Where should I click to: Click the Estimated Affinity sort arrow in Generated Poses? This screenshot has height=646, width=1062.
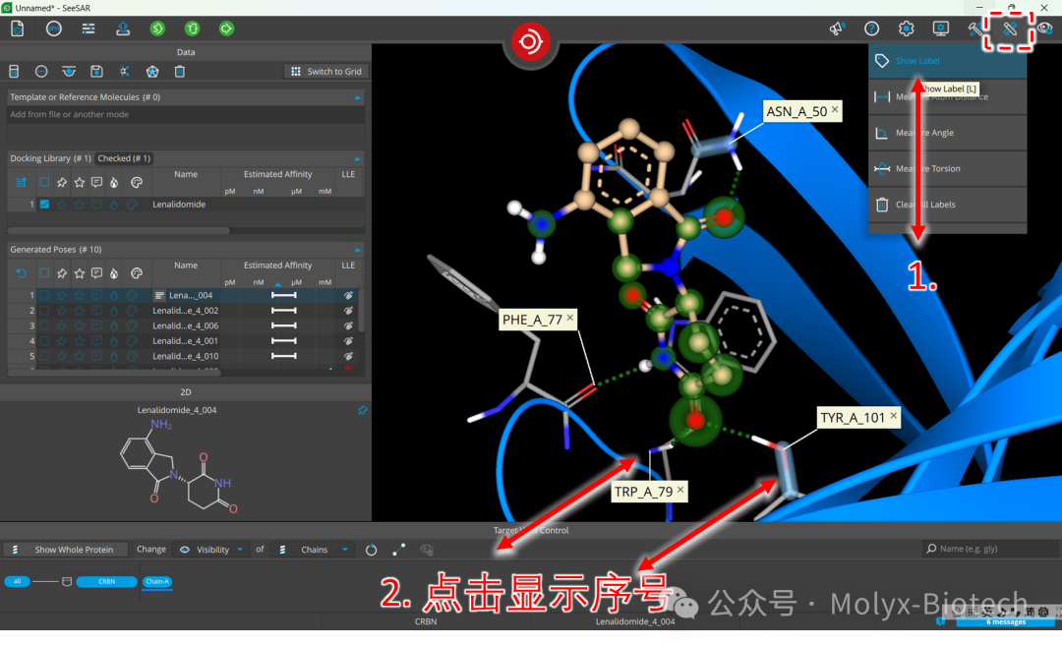[277, 284]
